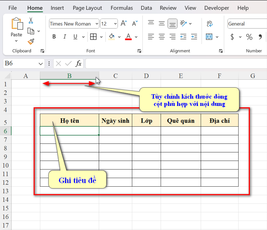The width and height of the screenshot is (267, 230).
Task: Click the Increase Font Size icon
Action: [x=124, y=24]
